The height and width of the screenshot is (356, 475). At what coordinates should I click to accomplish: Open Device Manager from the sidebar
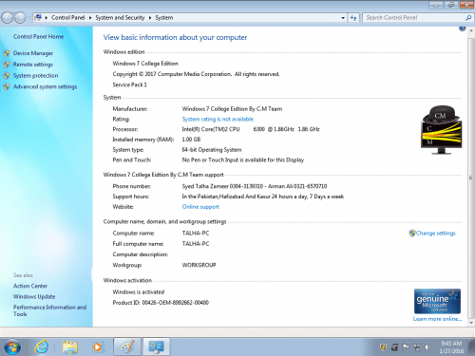click(33, 53)
